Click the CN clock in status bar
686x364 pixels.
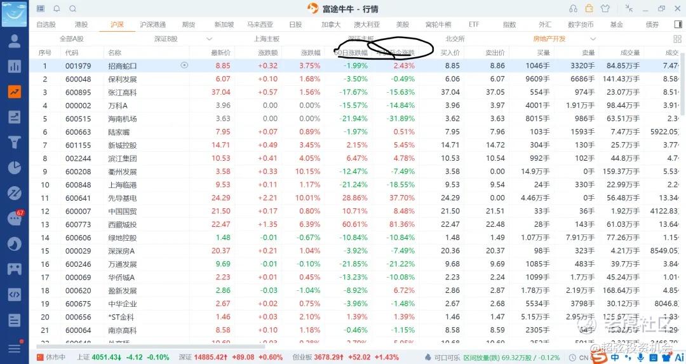(579, 358)
